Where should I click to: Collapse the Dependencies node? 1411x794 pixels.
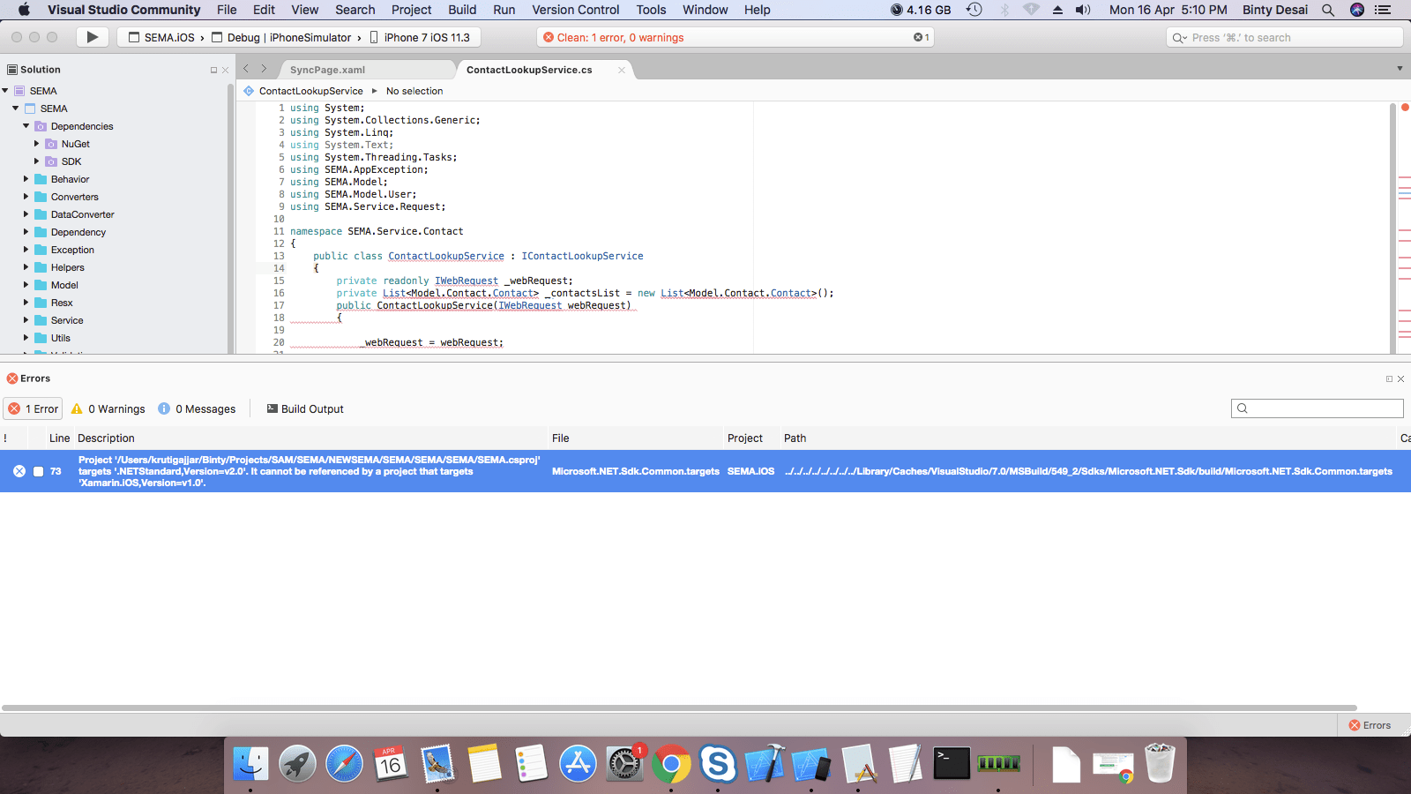pyautogui.click(x=26, y=126)
